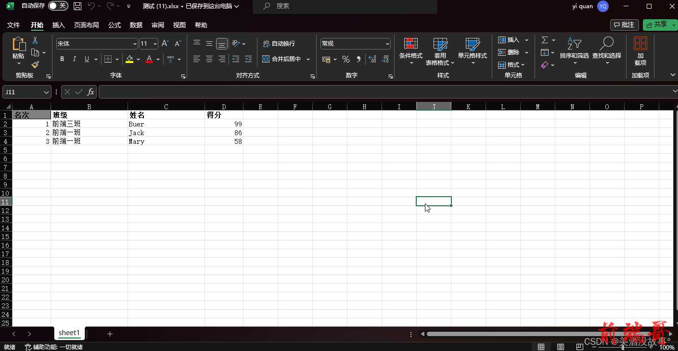
Task: Click the 单元格样式 button
Action: (473, 51)
